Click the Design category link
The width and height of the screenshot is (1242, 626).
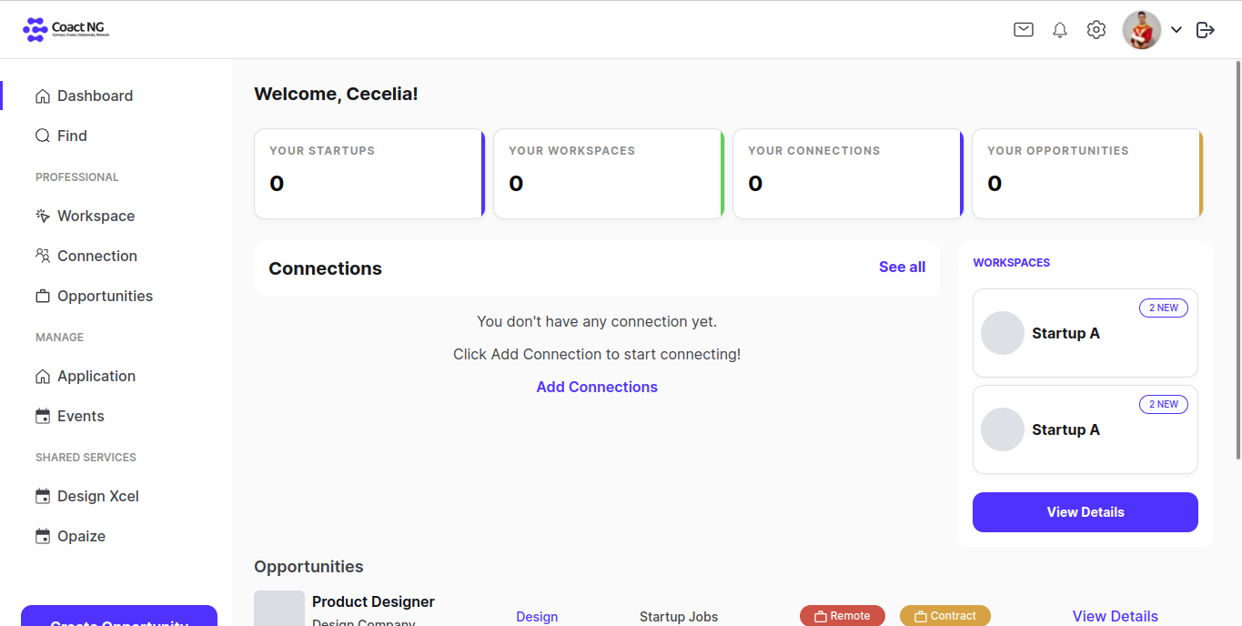tap(537, 617)
